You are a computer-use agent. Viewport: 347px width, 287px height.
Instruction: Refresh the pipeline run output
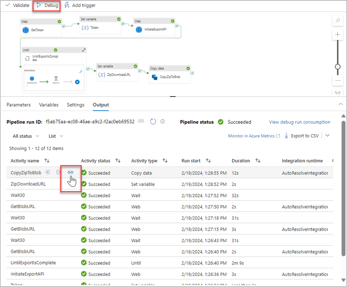pos(153,121)
